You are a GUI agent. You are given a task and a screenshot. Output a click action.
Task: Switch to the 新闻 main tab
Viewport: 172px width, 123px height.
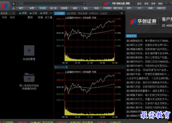point(150,8)
